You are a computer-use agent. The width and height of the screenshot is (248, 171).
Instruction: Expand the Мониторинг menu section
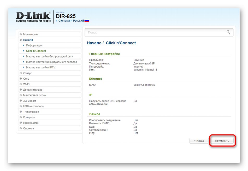50,34
